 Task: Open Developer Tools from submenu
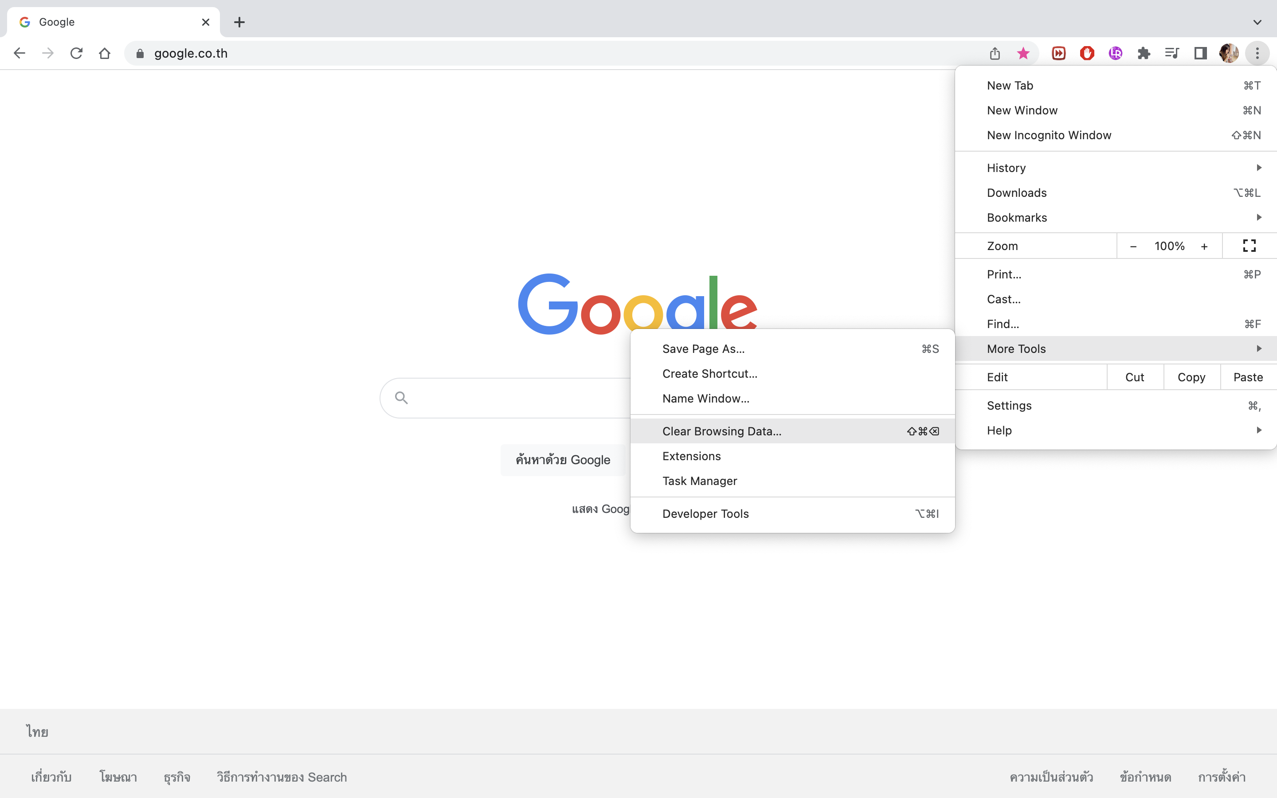(x=705, y=513)
